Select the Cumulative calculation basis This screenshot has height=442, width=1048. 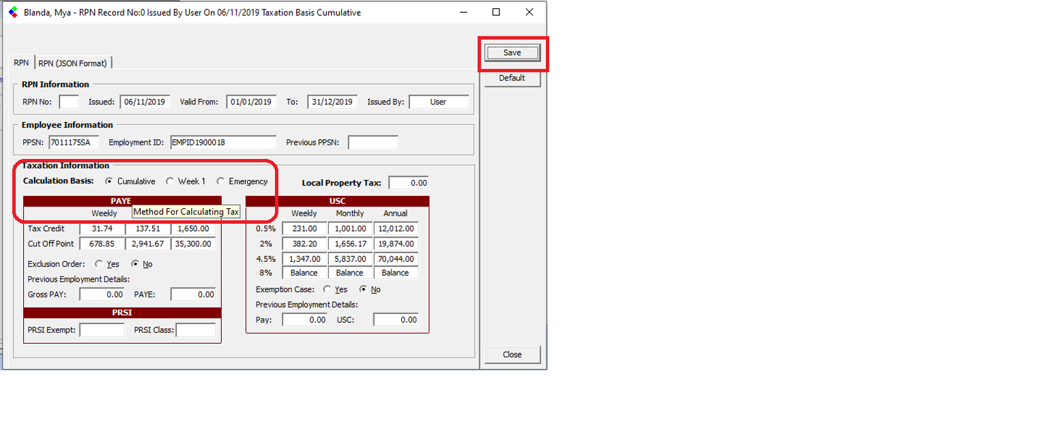[x=109, y=181]
